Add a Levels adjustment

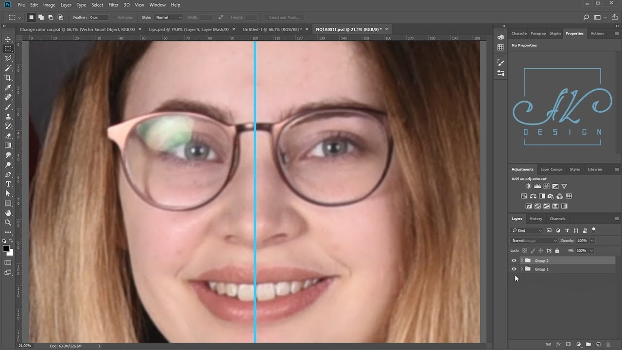[x=537, y=186]
